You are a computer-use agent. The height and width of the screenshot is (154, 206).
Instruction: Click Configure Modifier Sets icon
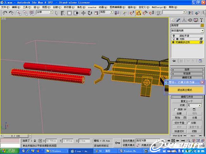200,61
